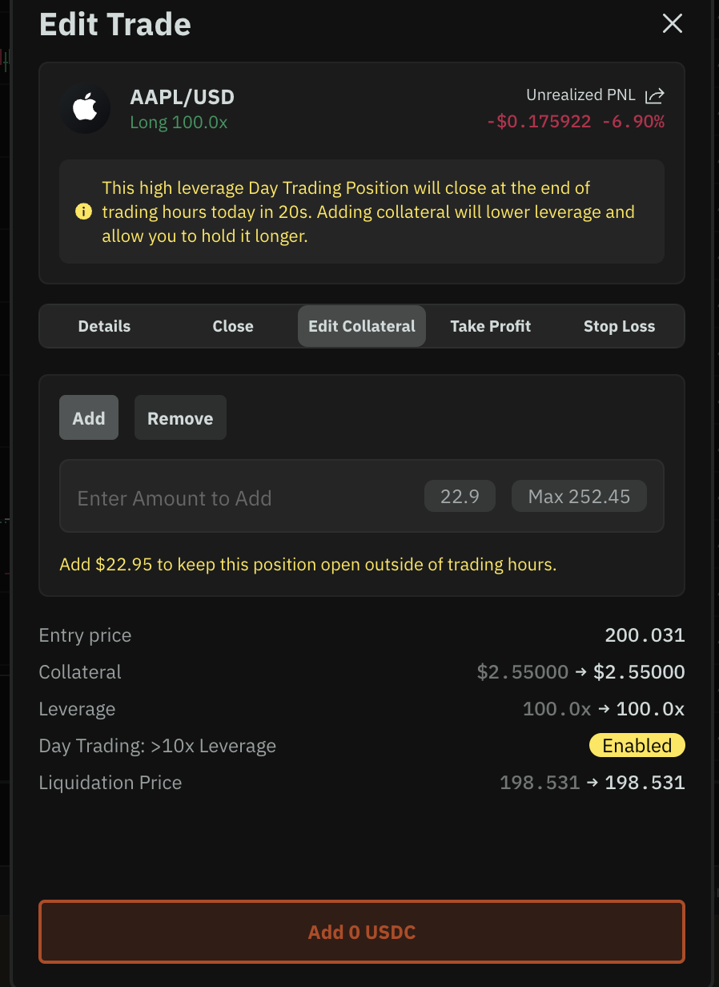The width and height of the screenshot is (719, 987).
Task: Click the red PNL value -$0.175922
Action: tap(539, 122)
